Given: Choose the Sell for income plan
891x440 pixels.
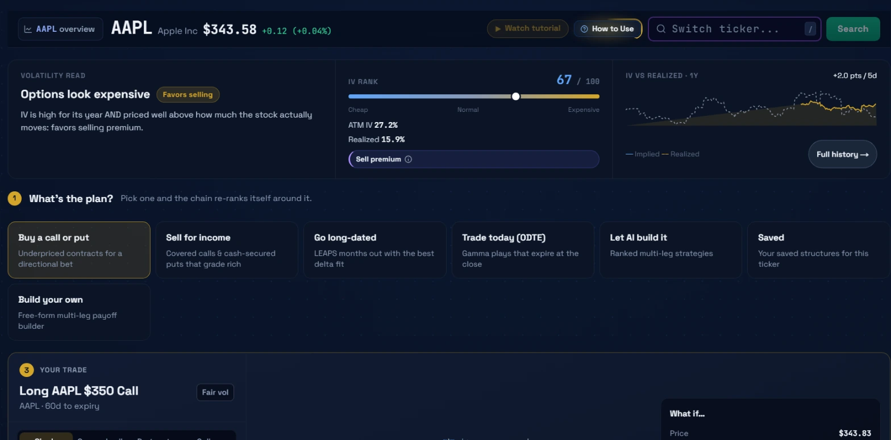Looking at the screenshot, I should 227,250.
